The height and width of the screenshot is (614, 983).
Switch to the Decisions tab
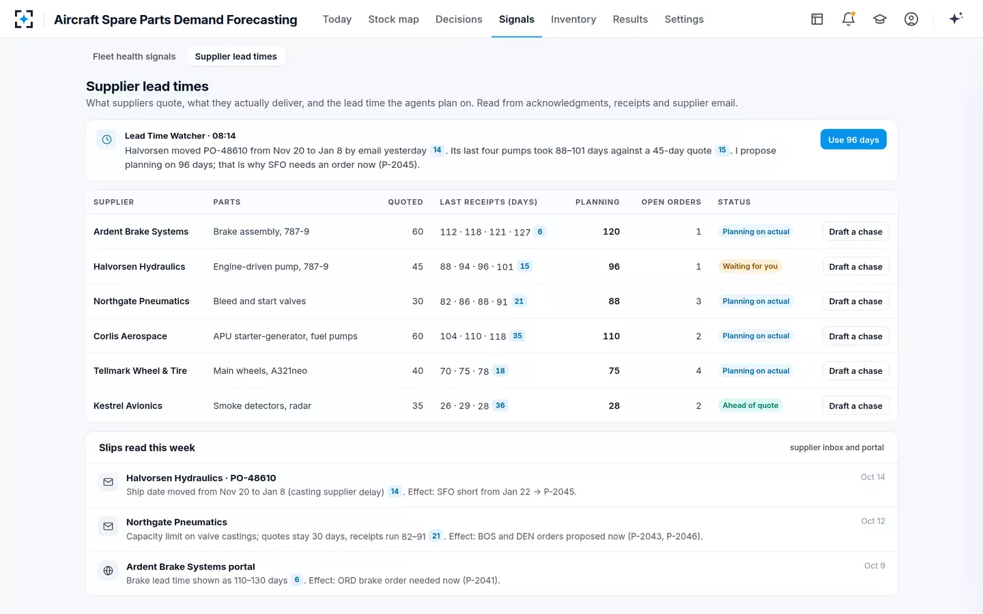click(459, 19)
